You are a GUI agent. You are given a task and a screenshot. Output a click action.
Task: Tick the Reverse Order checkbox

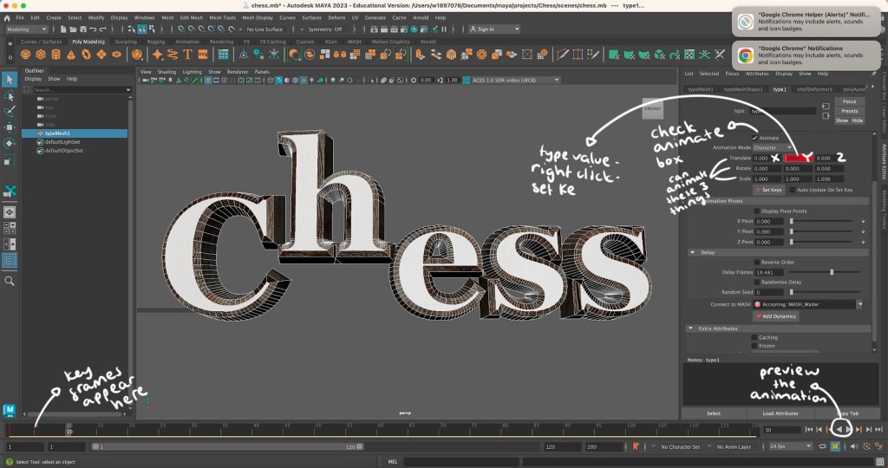click(x=755, y=262)
